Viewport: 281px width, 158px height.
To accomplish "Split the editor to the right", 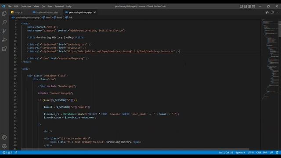I will (272, 12).
